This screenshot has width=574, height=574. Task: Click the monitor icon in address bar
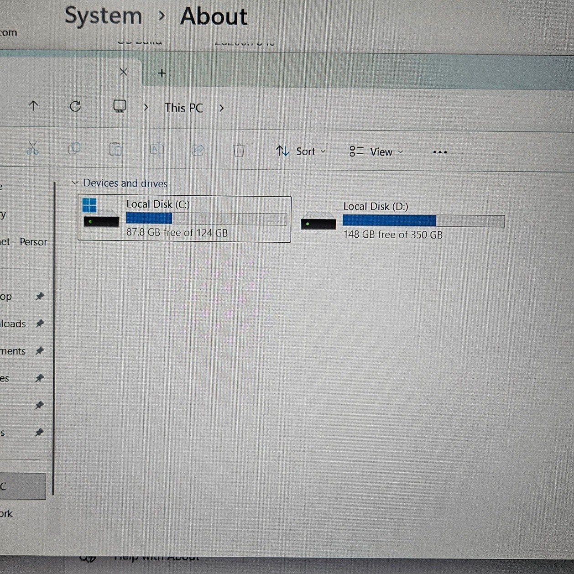pyautogui.click(x=120, y=106)
